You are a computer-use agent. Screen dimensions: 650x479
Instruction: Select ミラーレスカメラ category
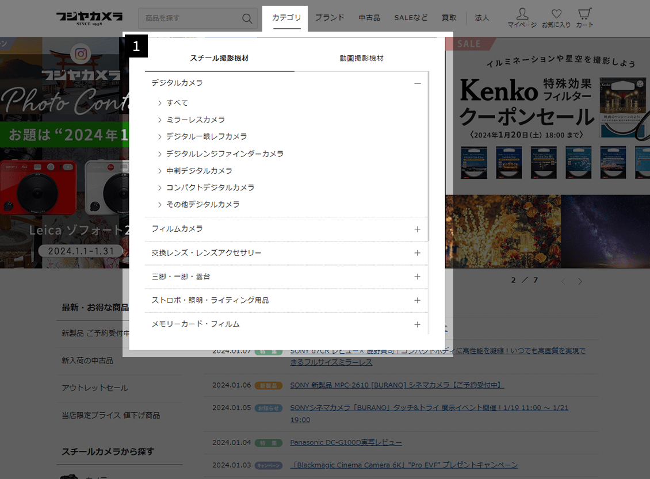coord(196,120)
